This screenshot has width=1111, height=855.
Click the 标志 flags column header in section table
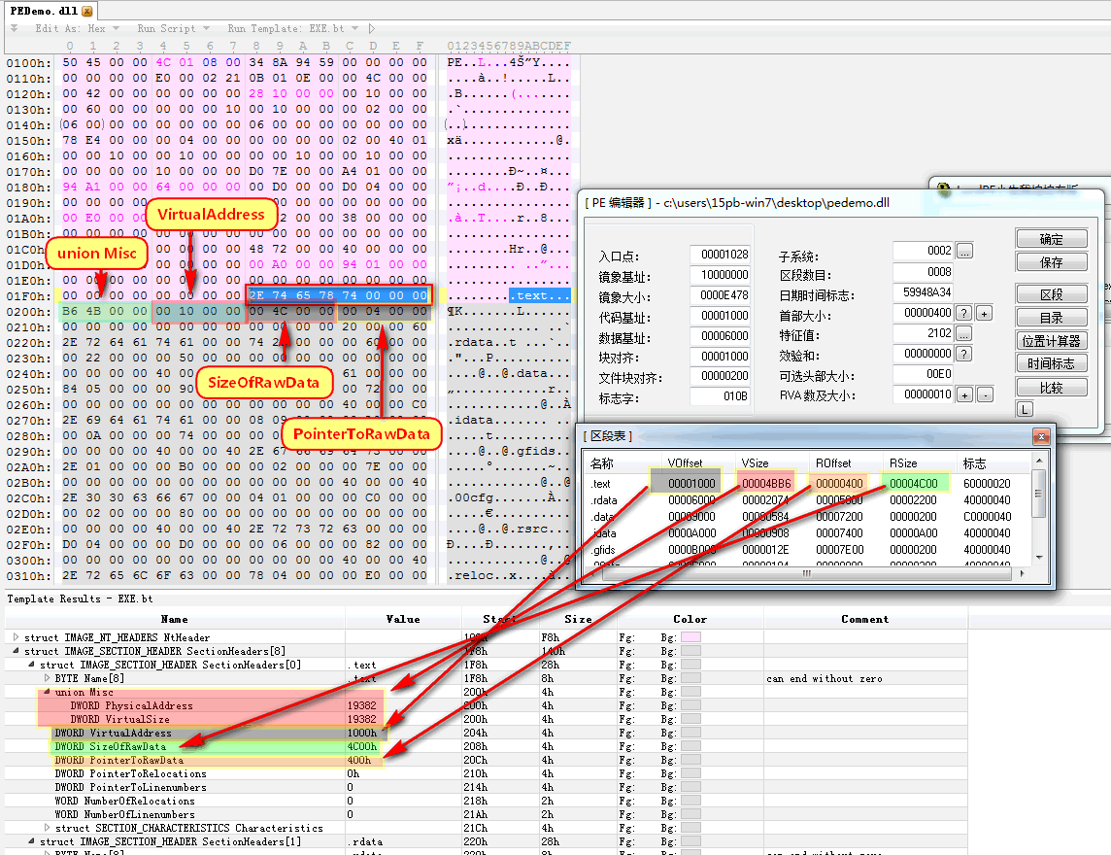(993, 462)
